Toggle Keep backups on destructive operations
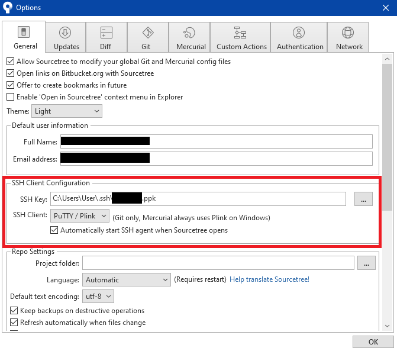The image size is (397, 351). [x=14, y=311]
